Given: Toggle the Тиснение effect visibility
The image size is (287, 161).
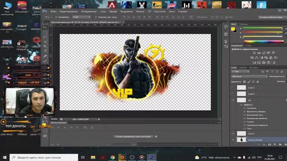Looking at the screenshot, I should 244,108.
